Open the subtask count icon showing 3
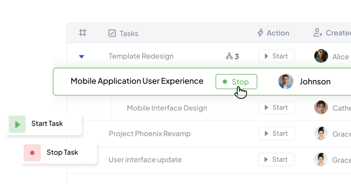 pos(229,56)
